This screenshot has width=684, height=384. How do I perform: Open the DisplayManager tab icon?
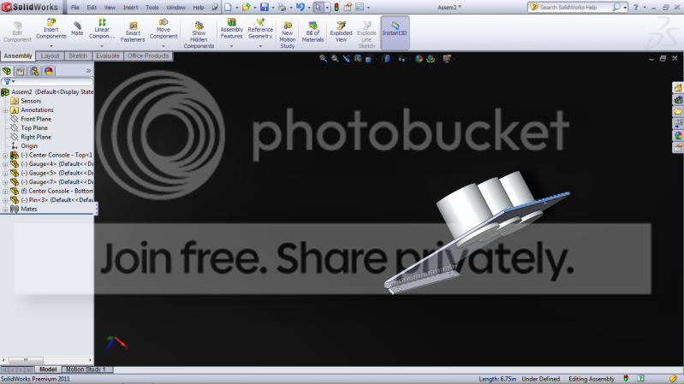[x=49, y=71]
